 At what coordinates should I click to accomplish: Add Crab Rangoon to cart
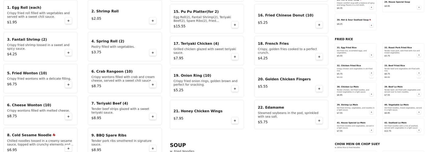[153, 85]
